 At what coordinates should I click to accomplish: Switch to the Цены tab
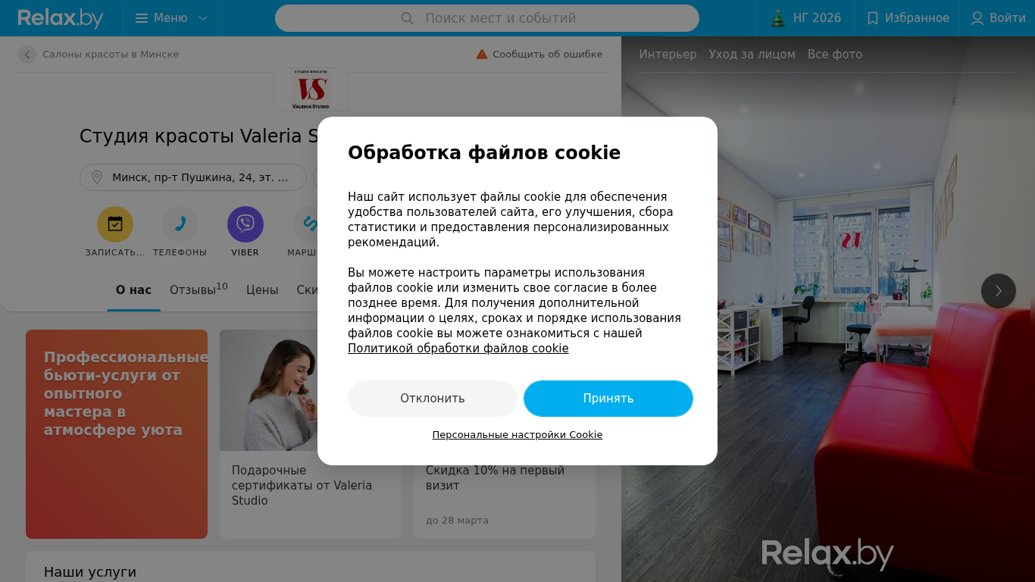262,289
